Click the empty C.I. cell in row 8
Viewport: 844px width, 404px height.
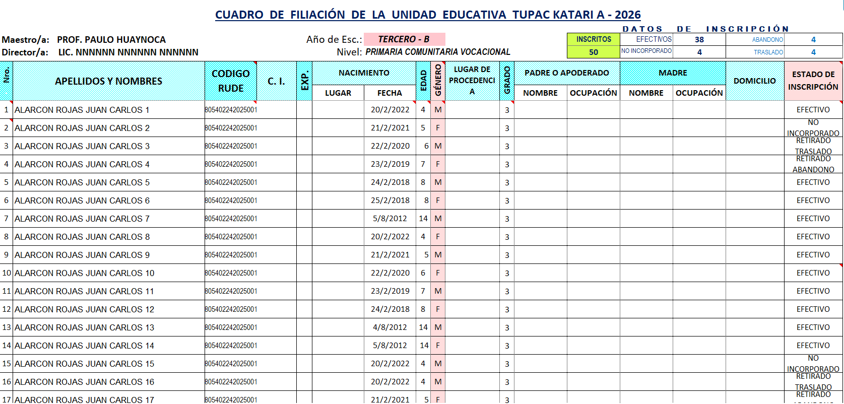click(x=277, y=237)
